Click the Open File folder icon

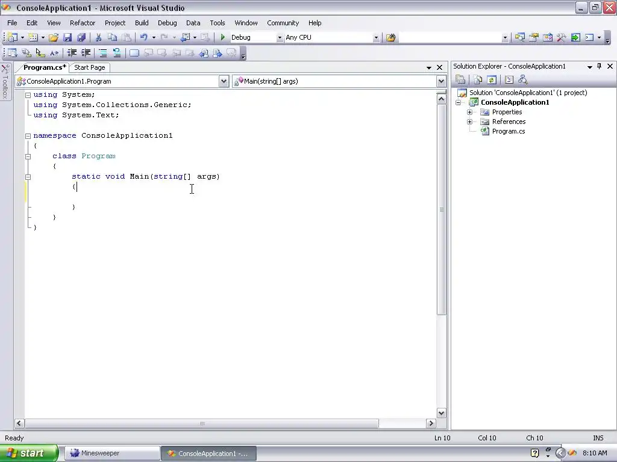[x=54, y=37]
